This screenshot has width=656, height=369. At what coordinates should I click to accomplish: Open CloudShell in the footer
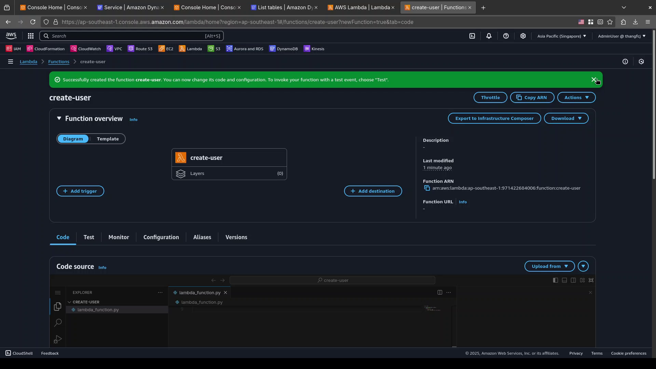(19, 353)
